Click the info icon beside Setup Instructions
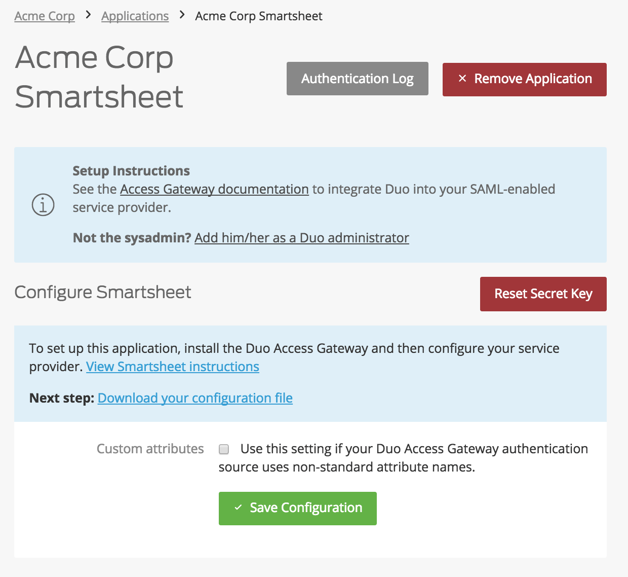The height and width of the screenshot is (577, 628). click(43, 204)
